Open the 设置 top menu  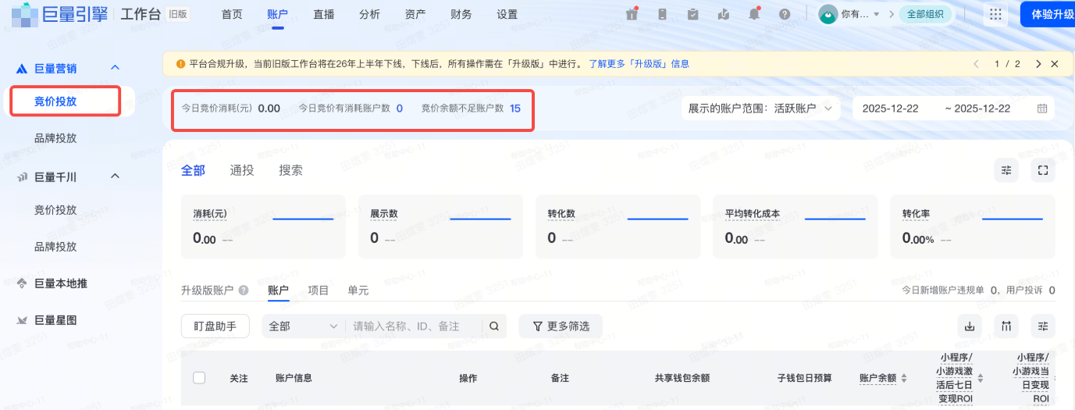click(507, 14)
